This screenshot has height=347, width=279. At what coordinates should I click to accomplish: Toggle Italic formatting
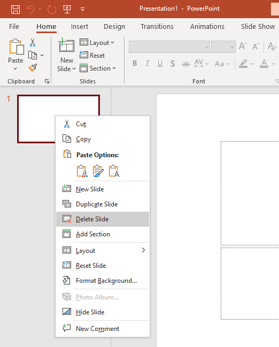pyautogui.click(x=148, y=64)
